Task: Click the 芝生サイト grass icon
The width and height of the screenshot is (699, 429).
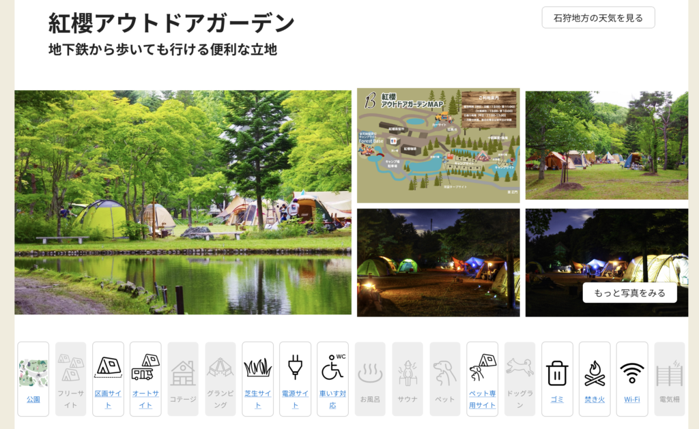Action: pyautogui.click(x=257, y=368)
